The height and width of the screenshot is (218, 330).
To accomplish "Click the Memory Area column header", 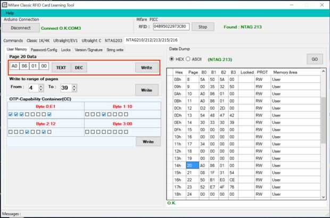I will (285, 72).
